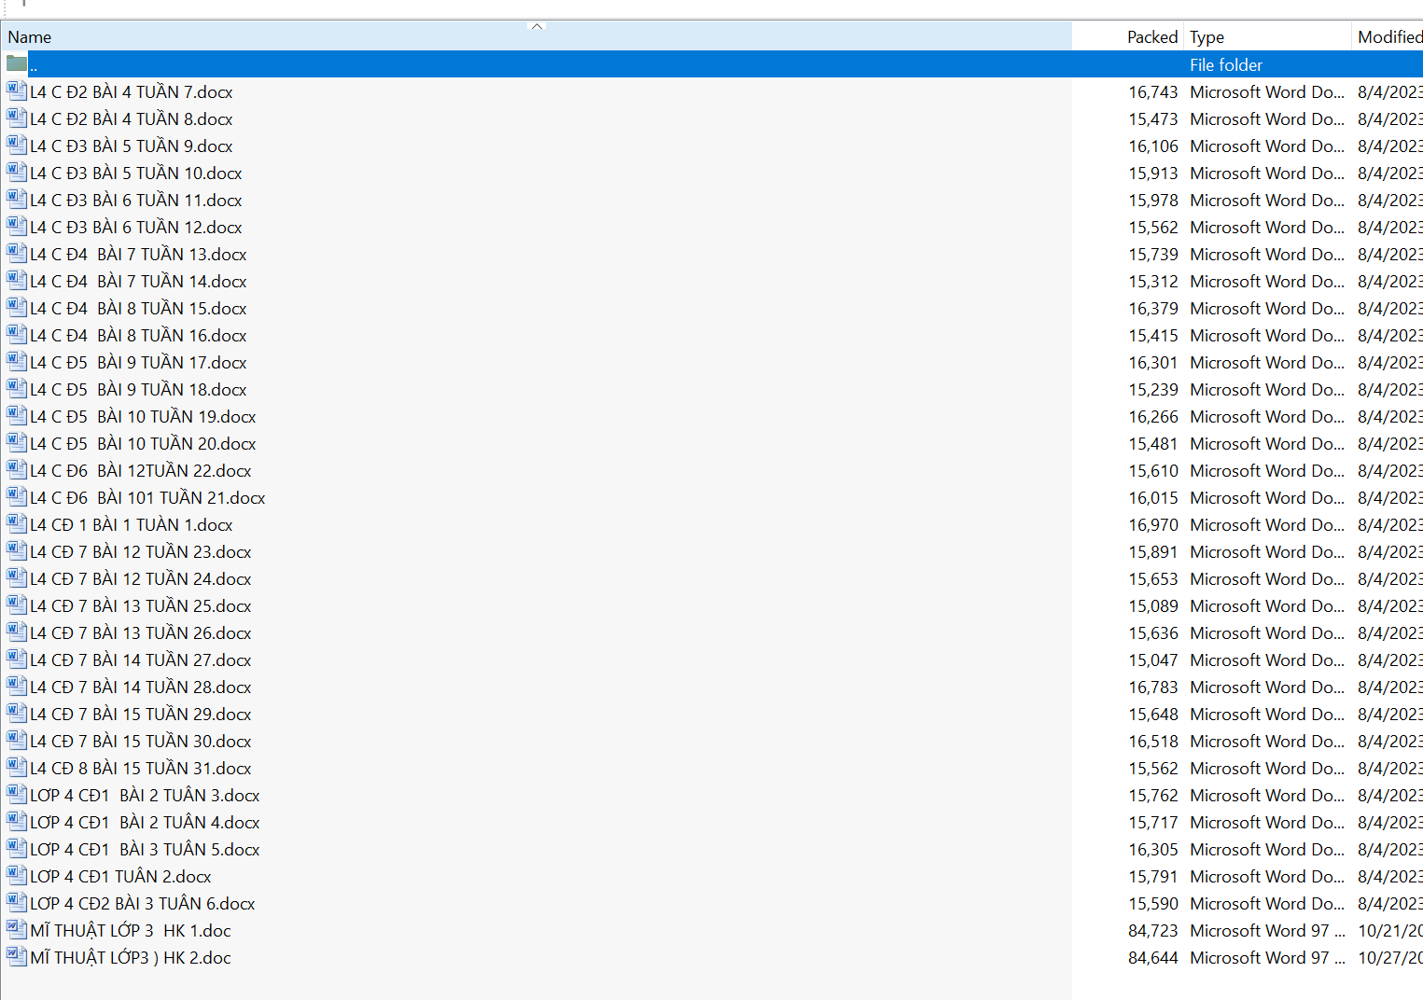
Task: Click Word icon of L4 C Đ4 BÀI 7 TUẦN 13.docx
Action: (x=17, y=253)
